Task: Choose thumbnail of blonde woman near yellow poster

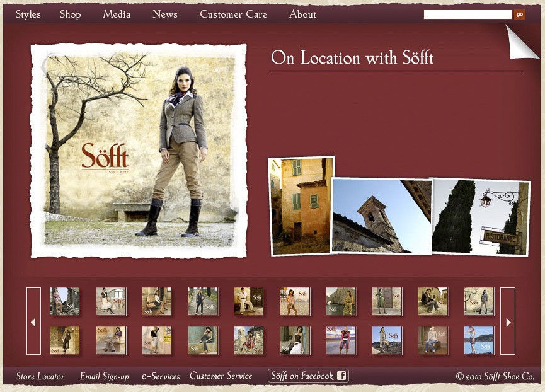Action: coord(157,340)
